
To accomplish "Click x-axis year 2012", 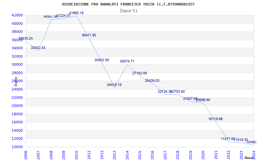I will click(102, 155).
